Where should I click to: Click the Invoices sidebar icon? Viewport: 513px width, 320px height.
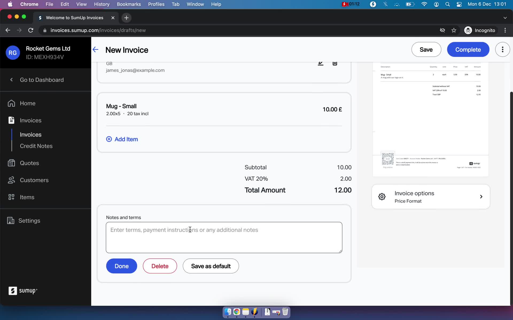pos(11,120)
